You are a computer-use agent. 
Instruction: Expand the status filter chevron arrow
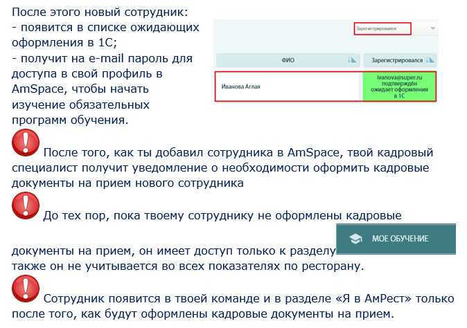point(433,28)
